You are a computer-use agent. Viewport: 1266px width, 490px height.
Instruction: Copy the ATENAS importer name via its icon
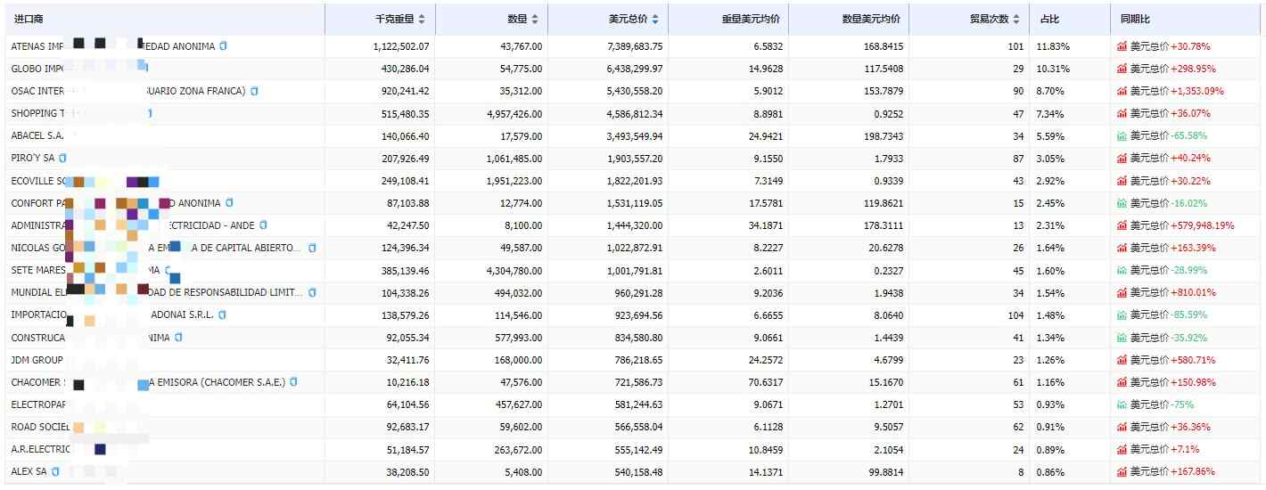click(x=223, y=46)
